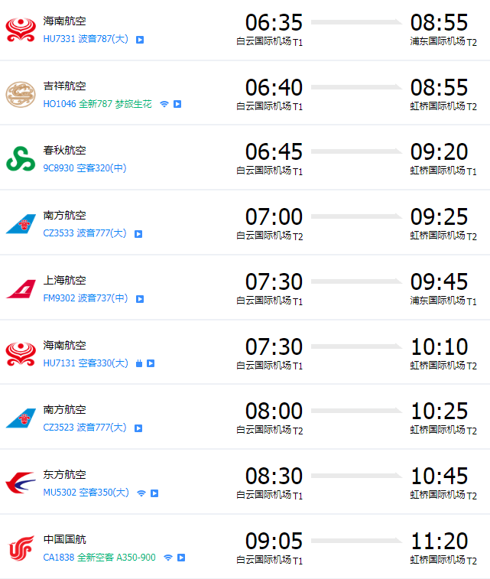Click the China Eastern Airlines logo
The image size is (490, 579).
coord(21,483)
